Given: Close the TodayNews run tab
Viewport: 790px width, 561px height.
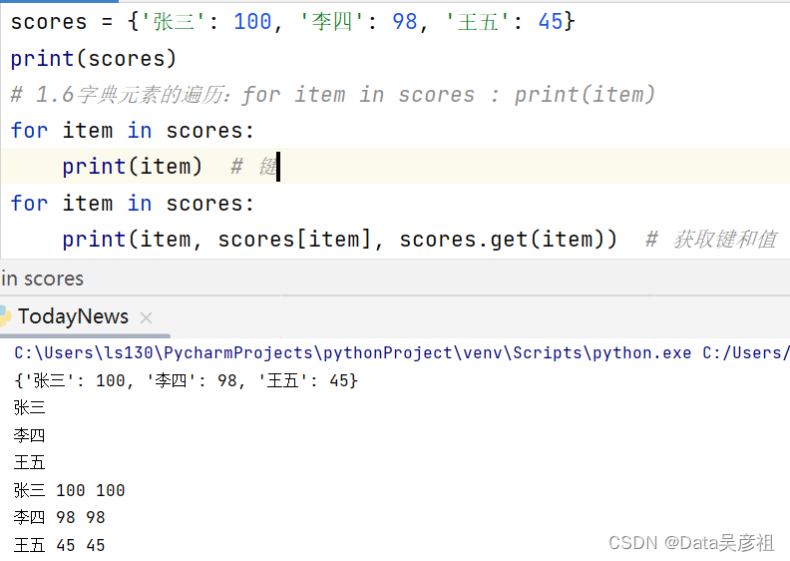Looking at the screenshot, I should click(146, 318).
